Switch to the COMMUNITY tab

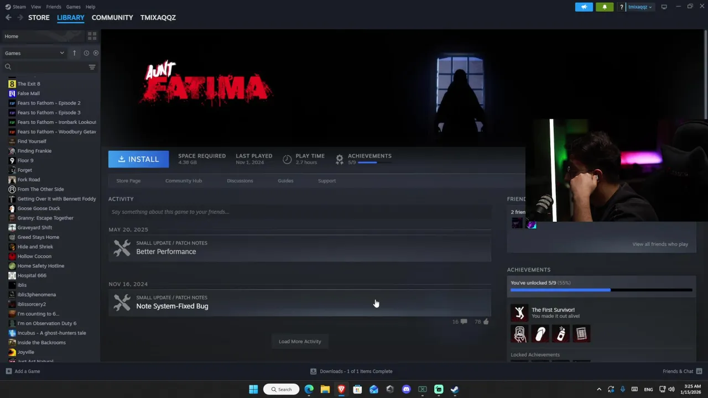tap(112, 18)
